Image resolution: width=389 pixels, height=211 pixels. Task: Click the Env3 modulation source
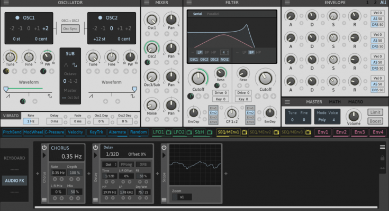pos(359,132)
